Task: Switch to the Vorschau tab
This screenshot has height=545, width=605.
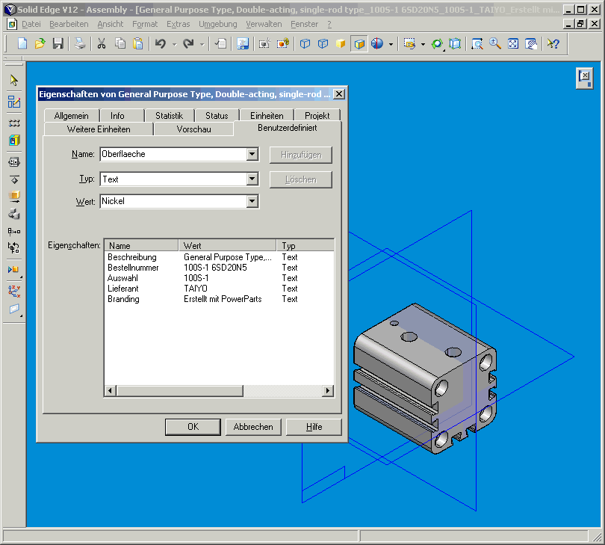Action: [x=193, y=129]
